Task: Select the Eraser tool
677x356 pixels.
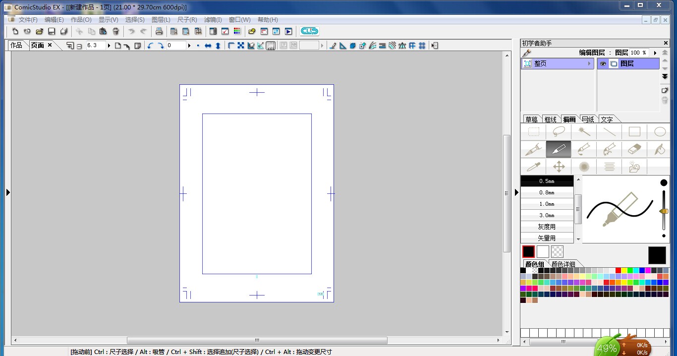Action: click(x=634, y=149)
